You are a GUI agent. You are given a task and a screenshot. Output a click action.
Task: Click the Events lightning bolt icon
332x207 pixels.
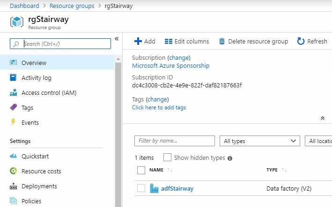click(x=13, y=122)
